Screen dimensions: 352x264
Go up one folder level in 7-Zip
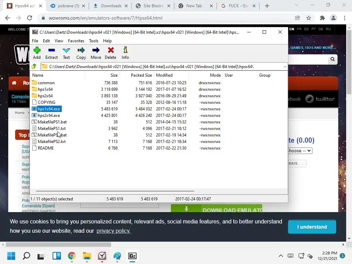(x=34, y=66)
